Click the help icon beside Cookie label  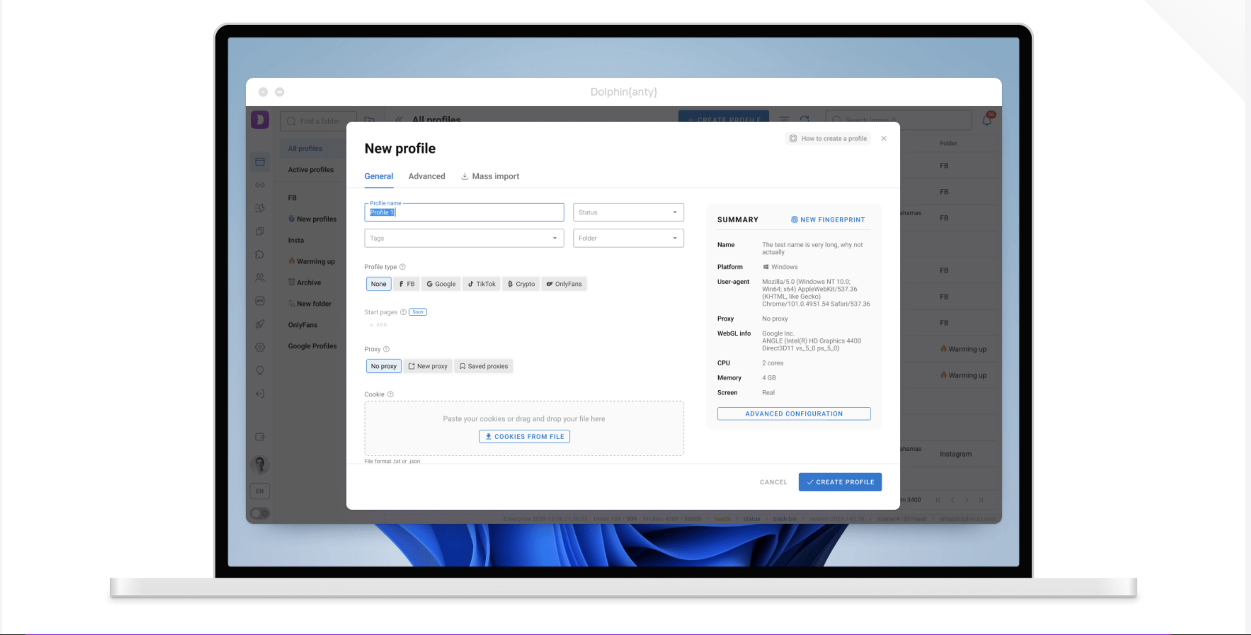click(391, 394)
